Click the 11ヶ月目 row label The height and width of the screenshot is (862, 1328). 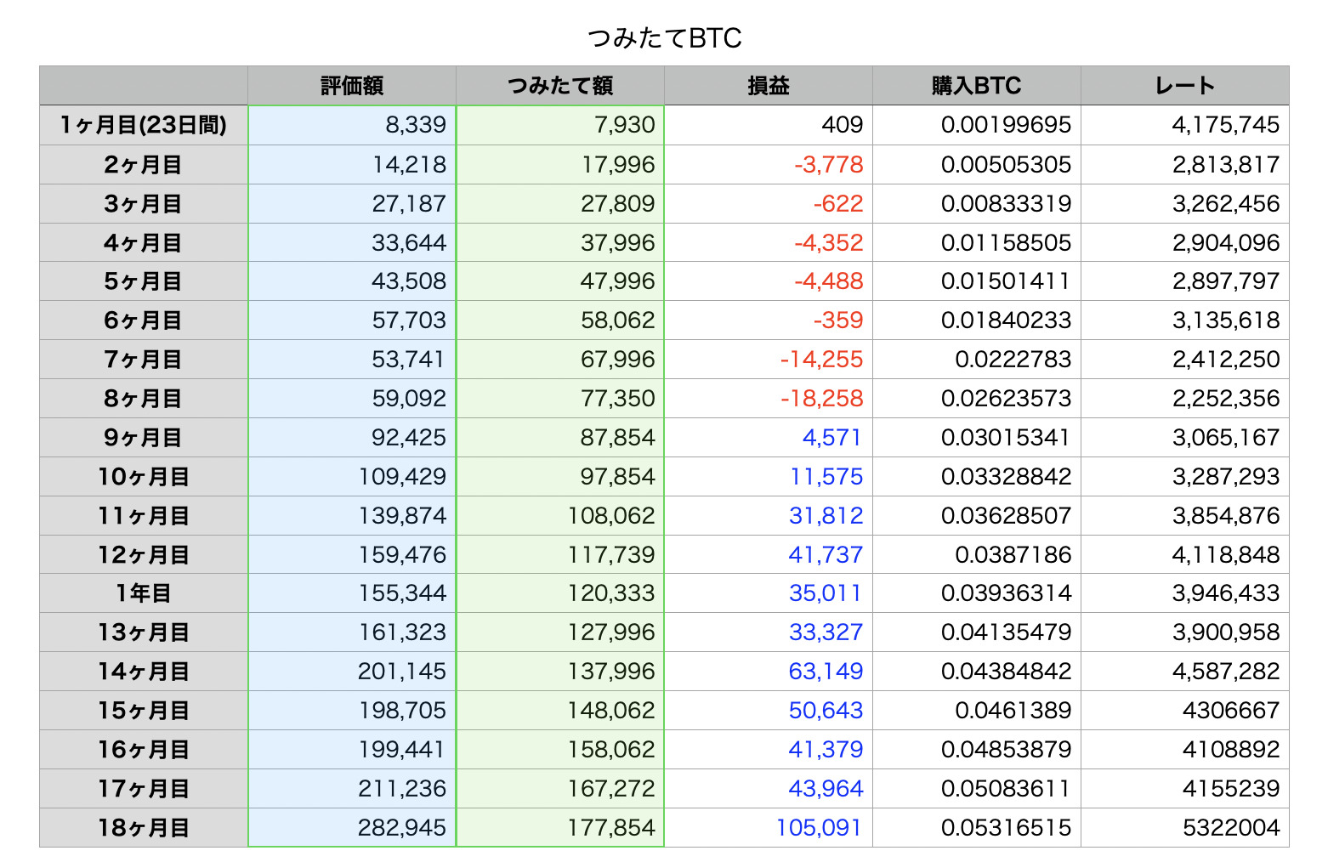144,515
